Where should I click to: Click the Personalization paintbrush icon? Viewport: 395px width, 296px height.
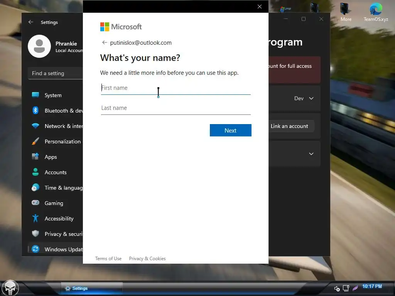pyautogui.click(x=35, y=141)
